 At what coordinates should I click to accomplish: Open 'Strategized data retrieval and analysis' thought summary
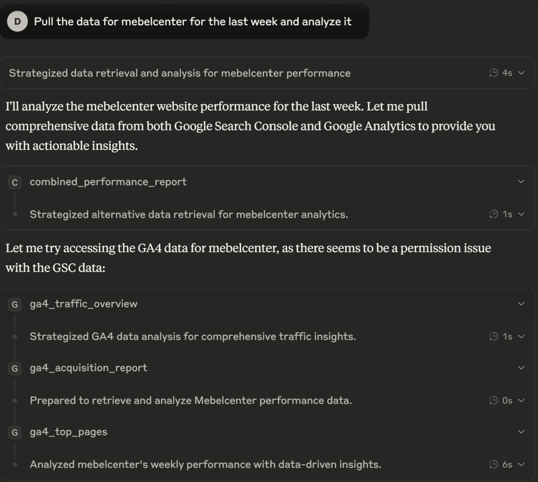(x=180, y=73)
